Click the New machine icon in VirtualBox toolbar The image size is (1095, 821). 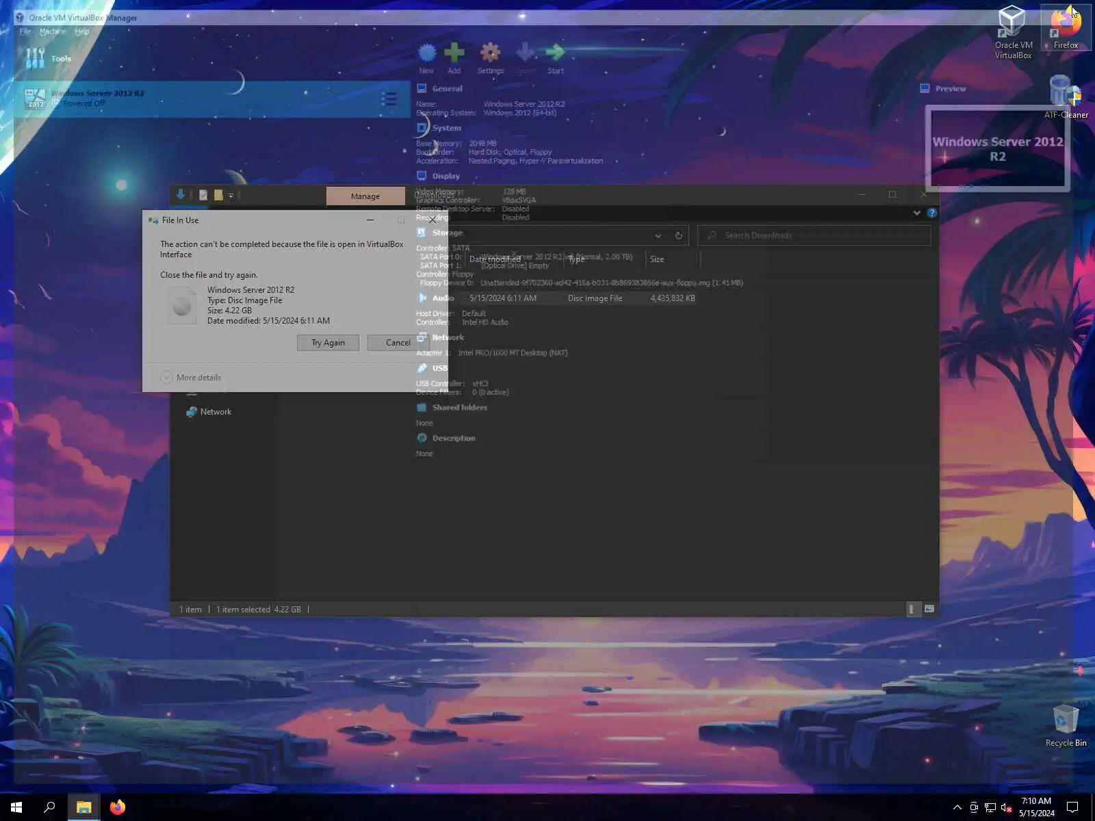pos(426,52)
